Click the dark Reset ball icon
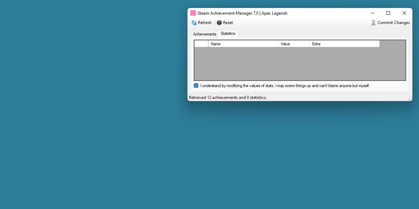The height and width of the screenshot is (209, 419). click(x=220, y=22)
